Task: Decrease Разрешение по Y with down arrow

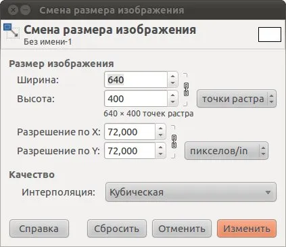Action: [160, 154]
